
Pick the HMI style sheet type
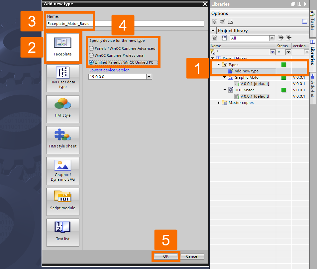tap(62, 140)
